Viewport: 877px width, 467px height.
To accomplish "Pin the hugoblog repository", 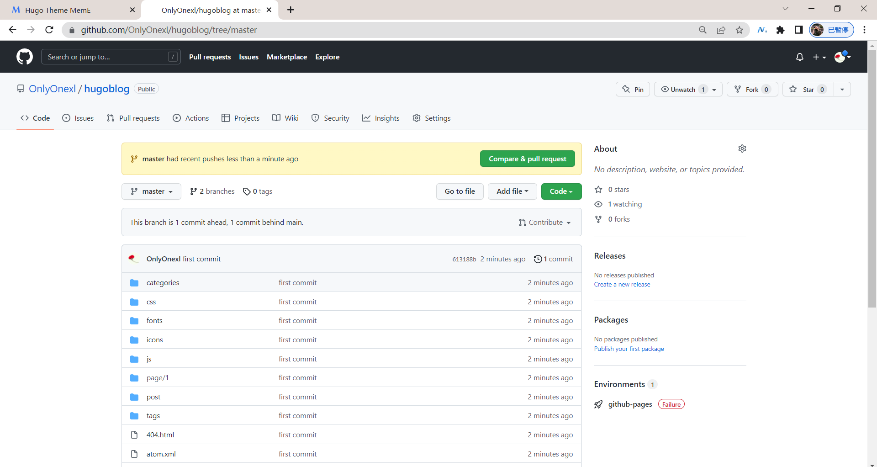I will 633,90.
